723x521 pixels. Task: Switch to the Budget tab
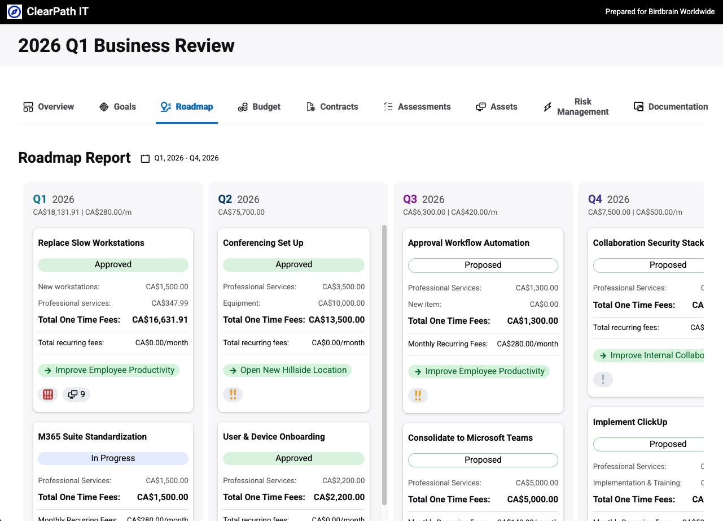(x=259, y=106)
